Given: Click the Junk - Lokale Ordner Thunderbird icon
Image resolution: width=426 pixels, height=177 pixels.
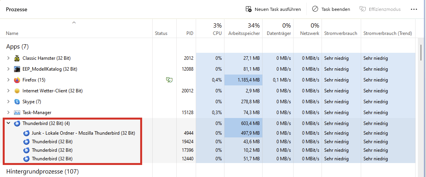Looking at the screenshot, I should [x=26, y=133].
